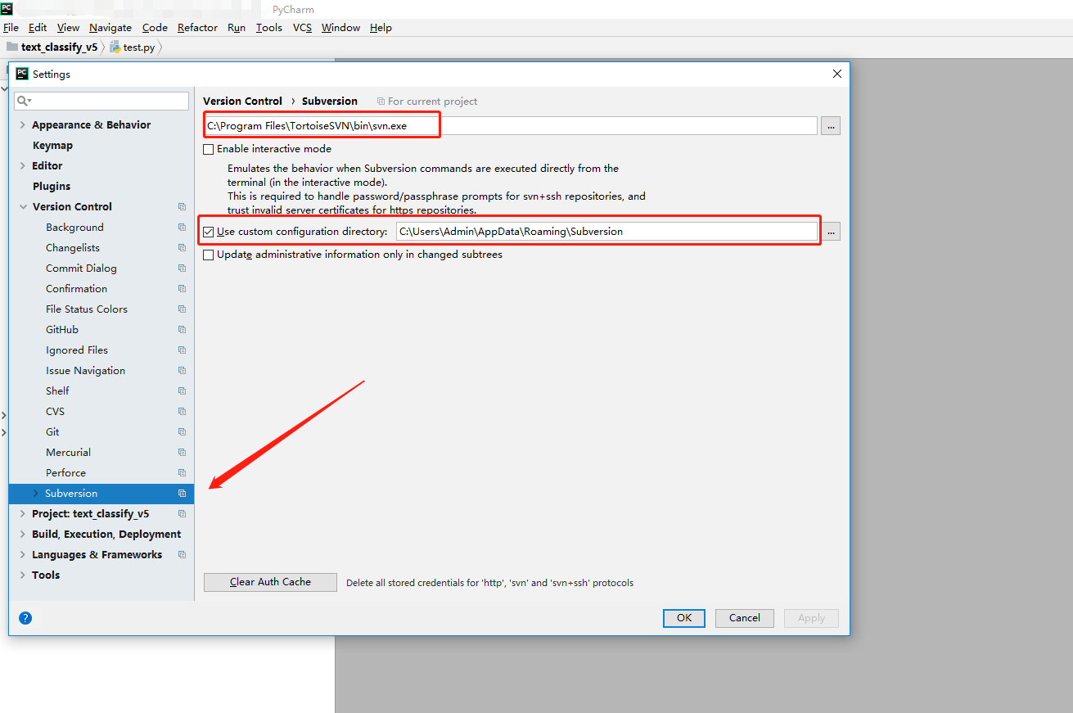Click OK to save Subversion settings

(x=683, y=618)
